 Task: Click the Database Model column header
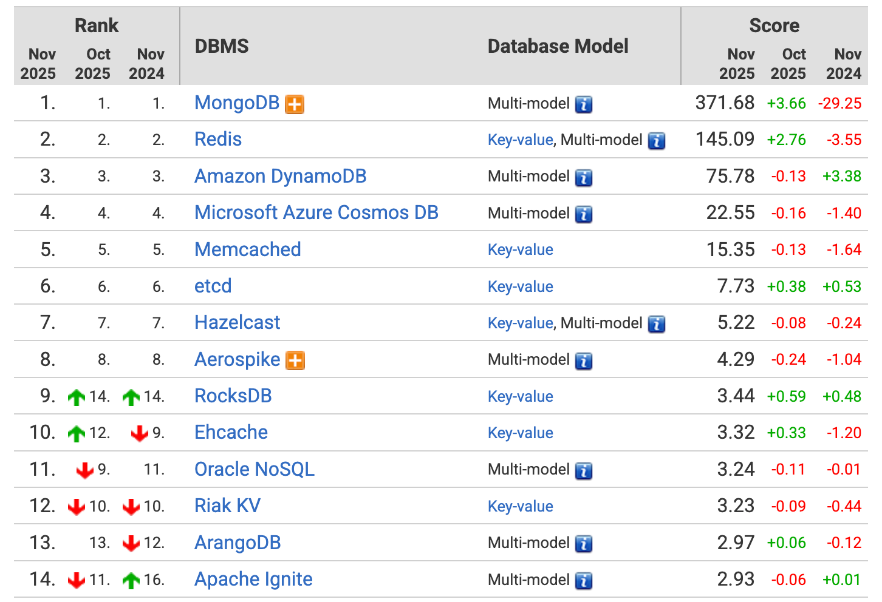tap(558, 47)
